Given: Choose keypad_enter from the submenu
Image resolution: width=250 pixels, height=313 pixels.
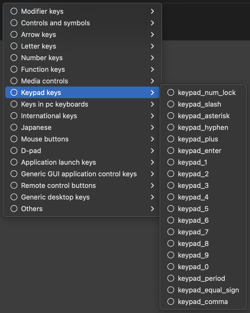Looking at the screenshot, I should point(203,150).
